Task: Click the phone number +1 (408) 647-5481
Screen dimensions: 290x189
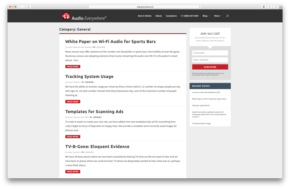Action: [x=189, y=16]
